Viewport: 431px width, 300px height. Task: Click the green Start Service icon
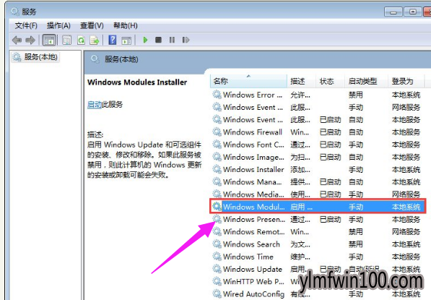(145, 40)
